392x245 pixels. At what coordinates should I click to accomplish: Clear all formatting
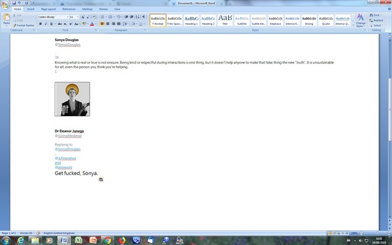pos(94,17)
